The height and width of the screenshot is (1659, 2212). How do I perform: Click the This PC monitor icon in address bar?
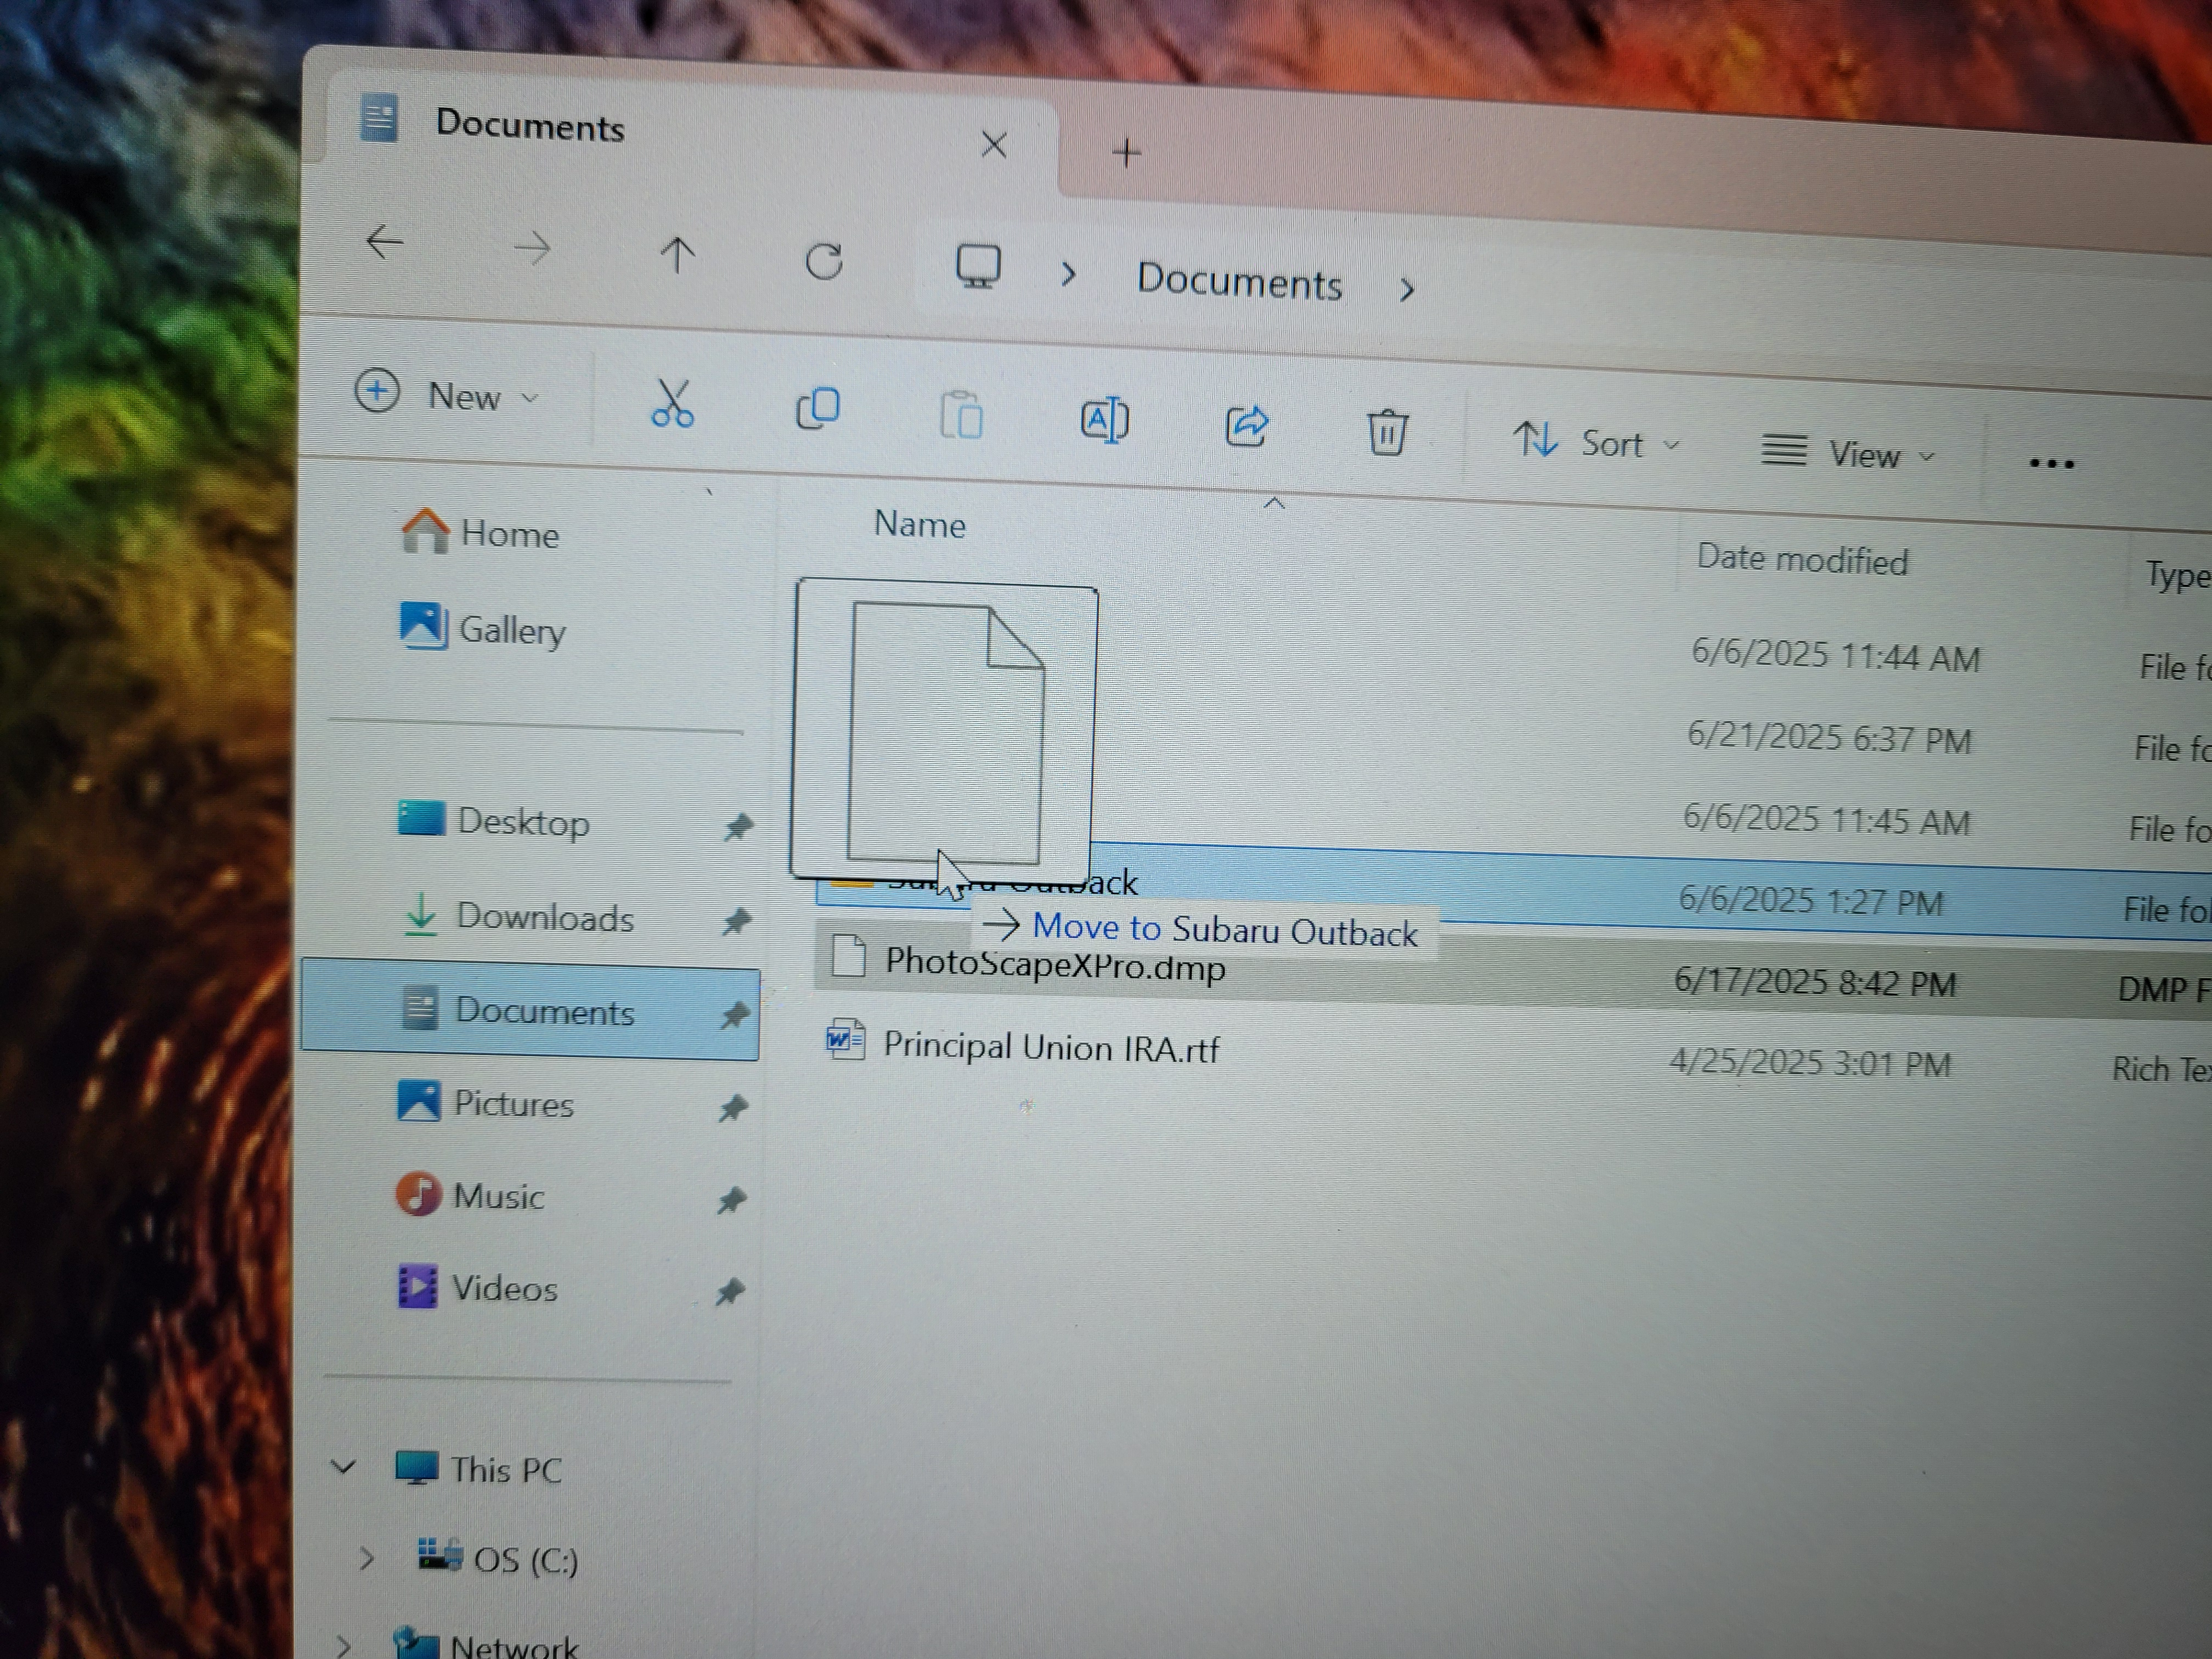click(x=977, y=267)
